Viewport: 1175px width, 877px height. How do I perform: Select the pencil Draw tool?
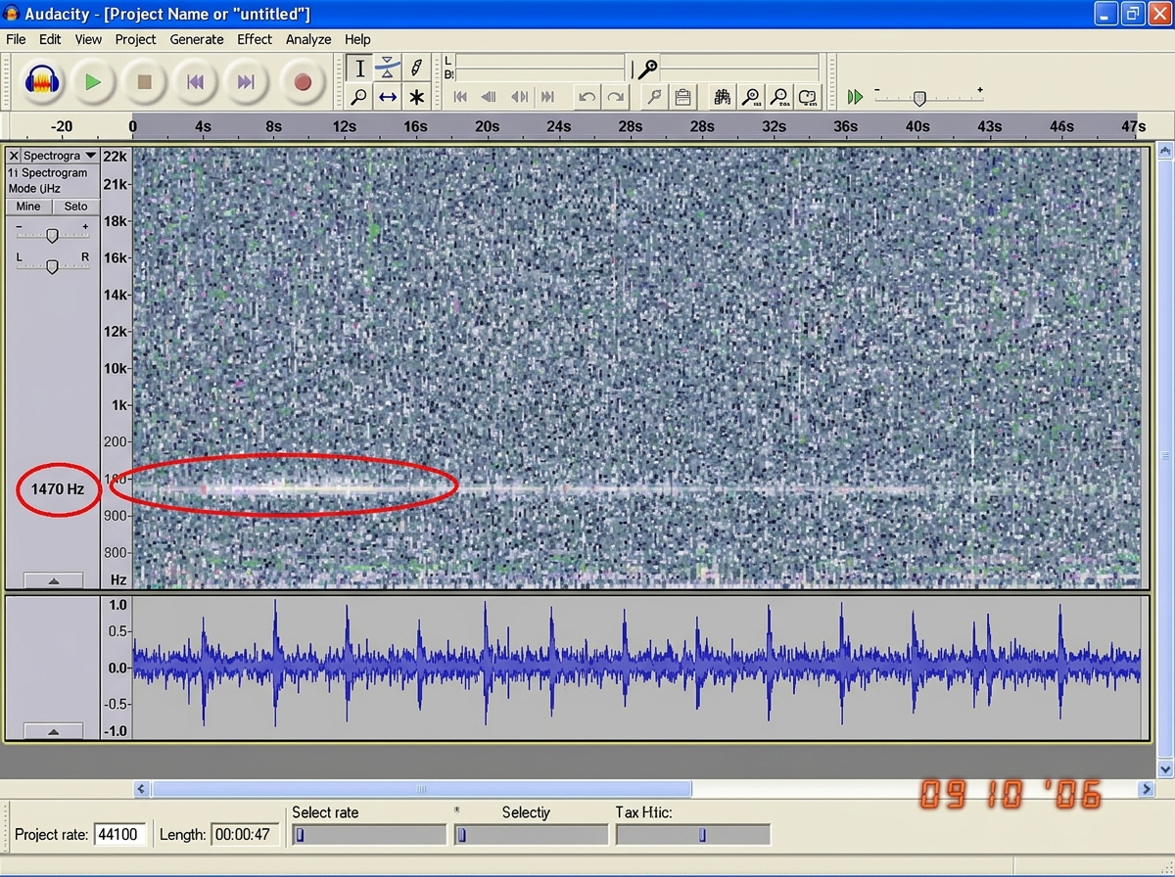click(416, 68)
